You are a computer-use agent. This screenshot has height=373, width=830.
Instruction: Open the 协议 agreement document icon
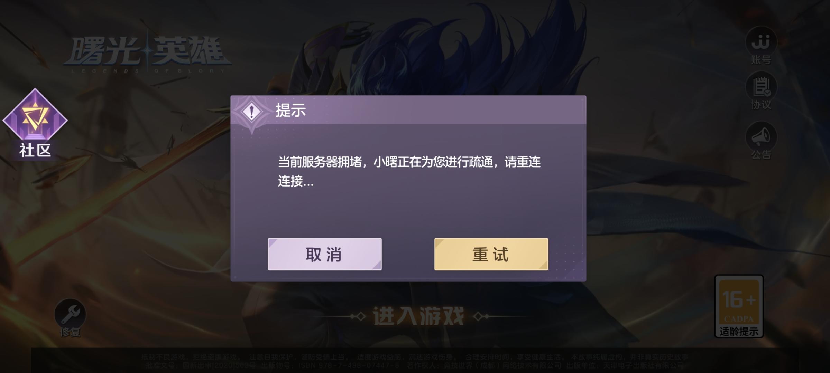point(761,87)
